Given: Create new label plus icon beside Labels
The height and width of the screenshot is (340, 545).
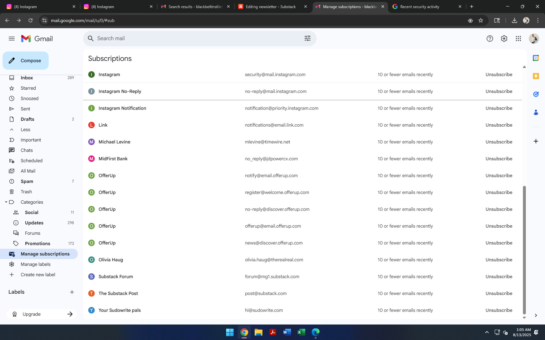Looking at the screenshot, I should click(72, 292).
